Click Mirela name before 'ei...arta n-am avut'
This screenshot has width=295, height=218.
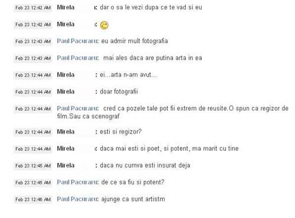(65, 75)
